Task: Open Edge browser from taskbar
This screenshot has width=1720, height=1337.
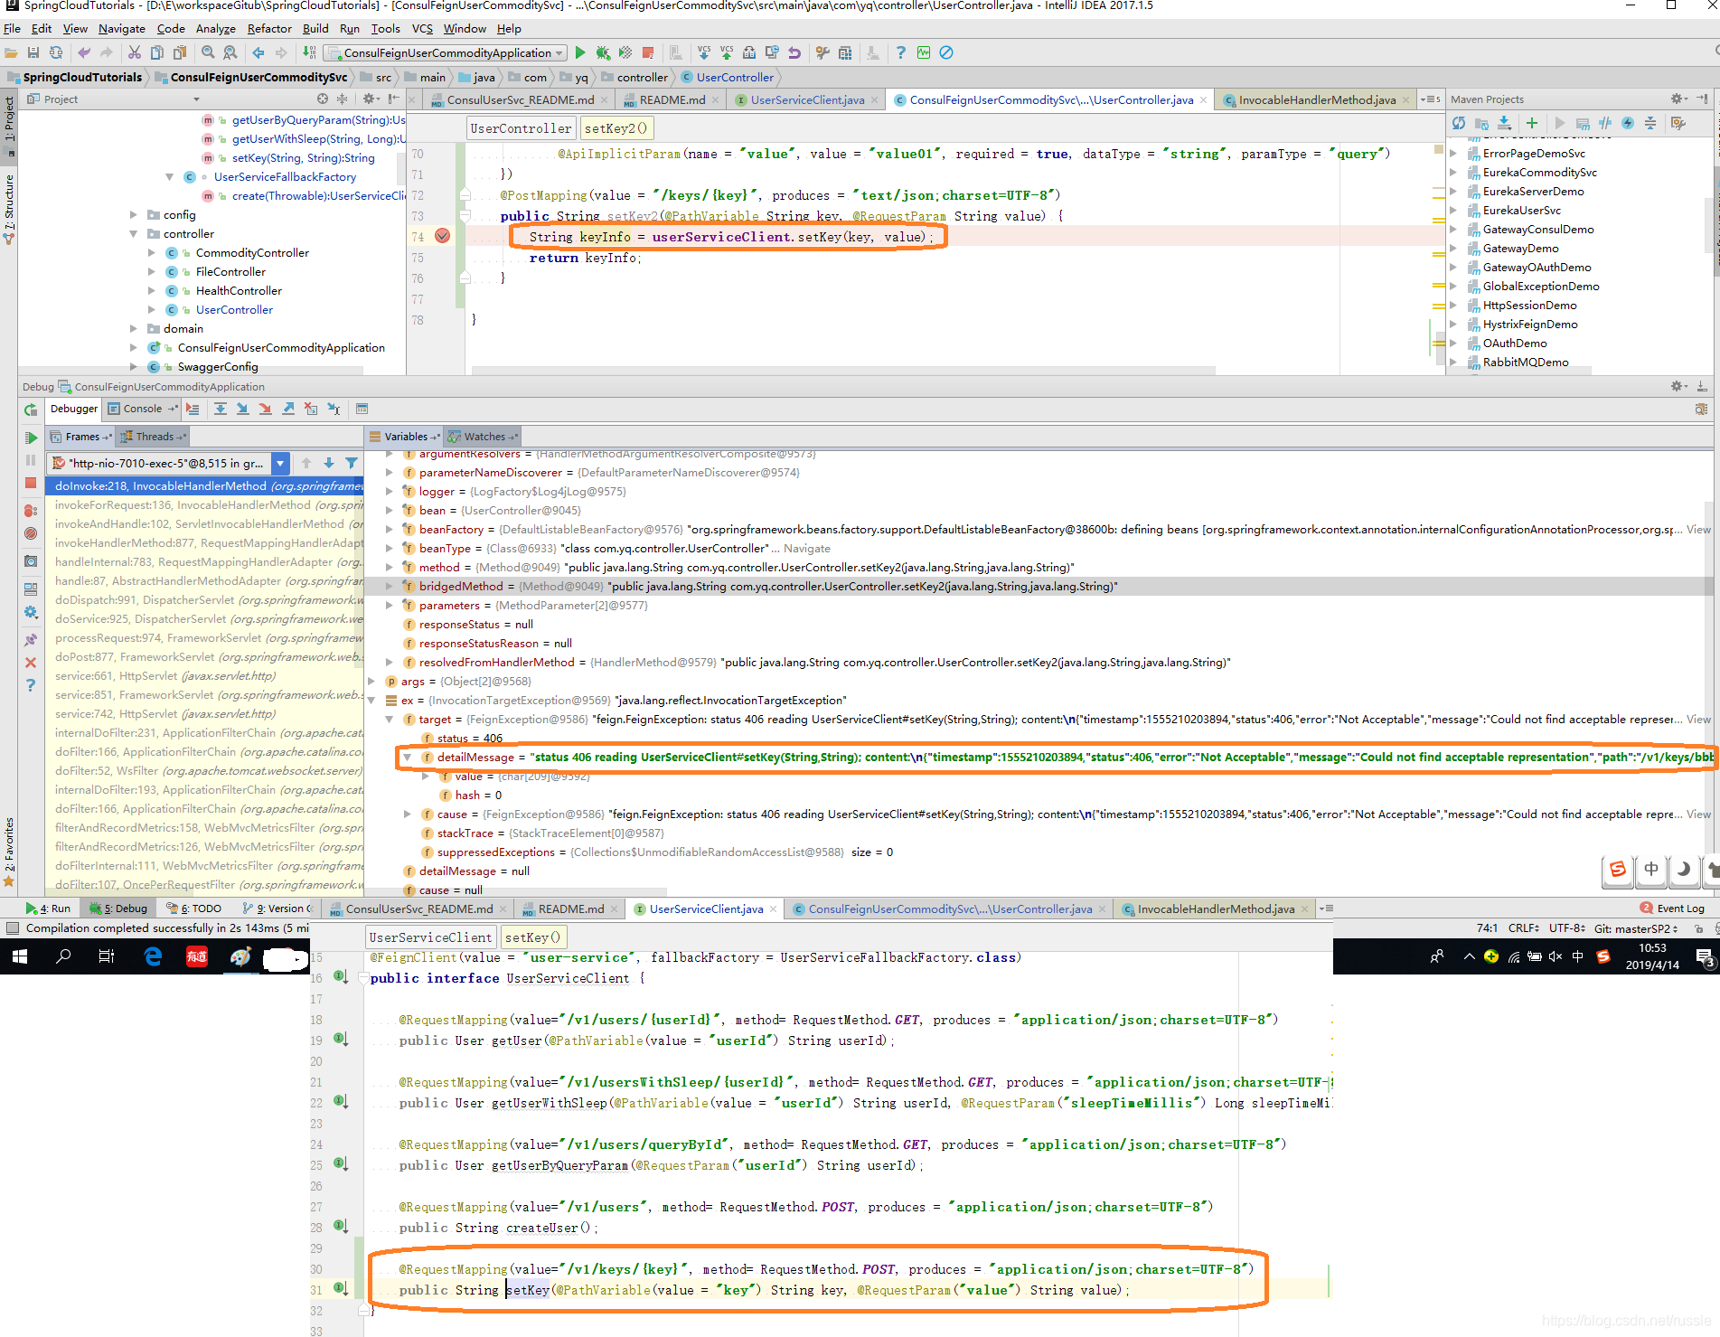Action: (153, 956)
